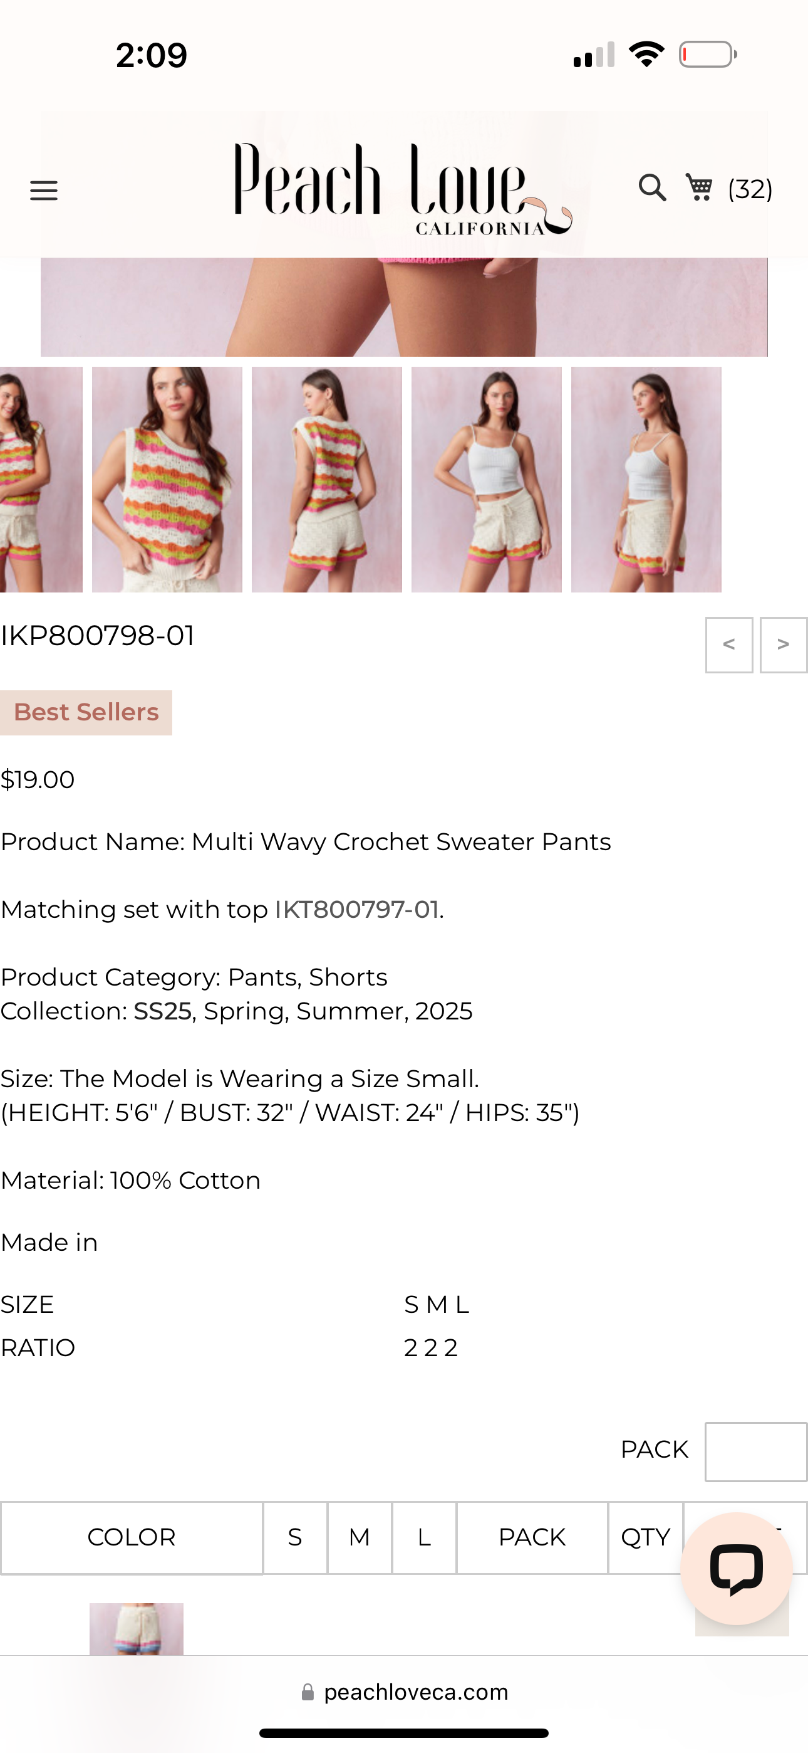Open the hamburger navigation menu
The width and height of the screenshot is (808, 1753).
[43, 191]
